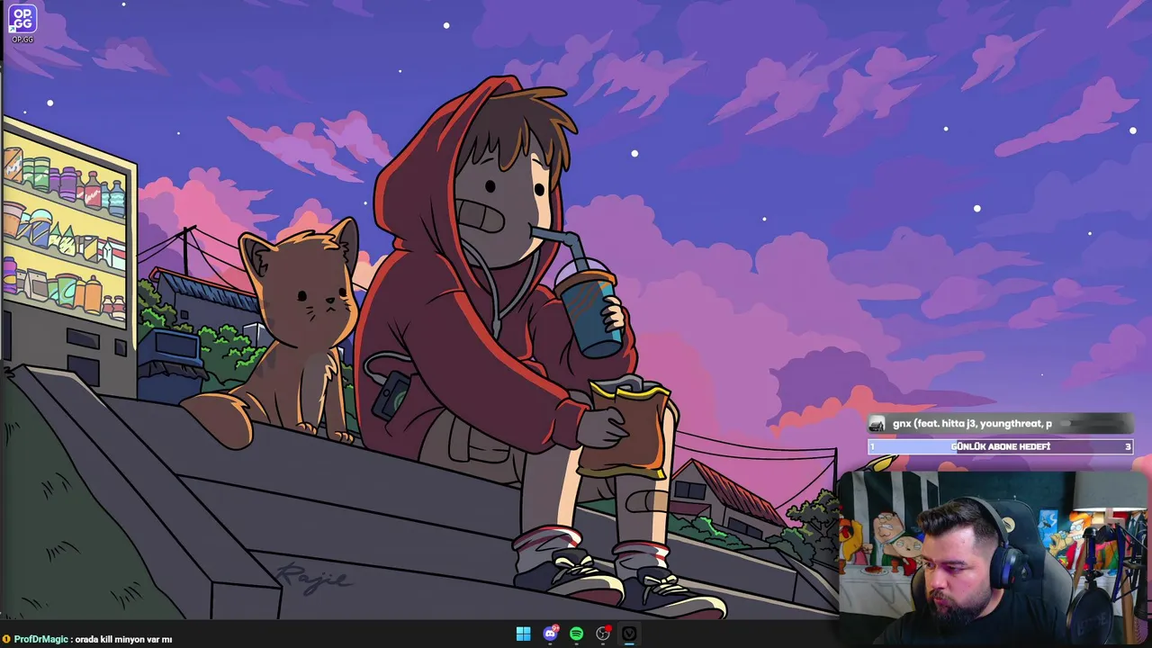Image resolution: width=1152 pixels, height=648 pixels.
Task: Click the album art next to gnx
Action: [x=877, y=424]
